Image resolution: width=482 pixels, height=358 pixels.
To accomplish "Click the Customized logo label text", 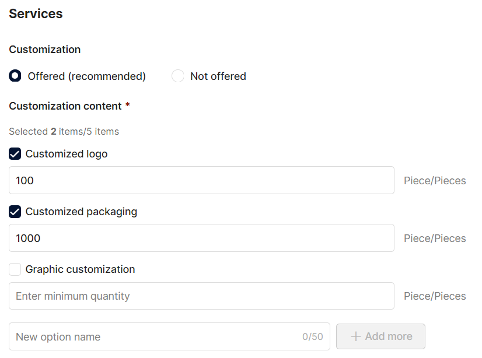I will (67, 154).
